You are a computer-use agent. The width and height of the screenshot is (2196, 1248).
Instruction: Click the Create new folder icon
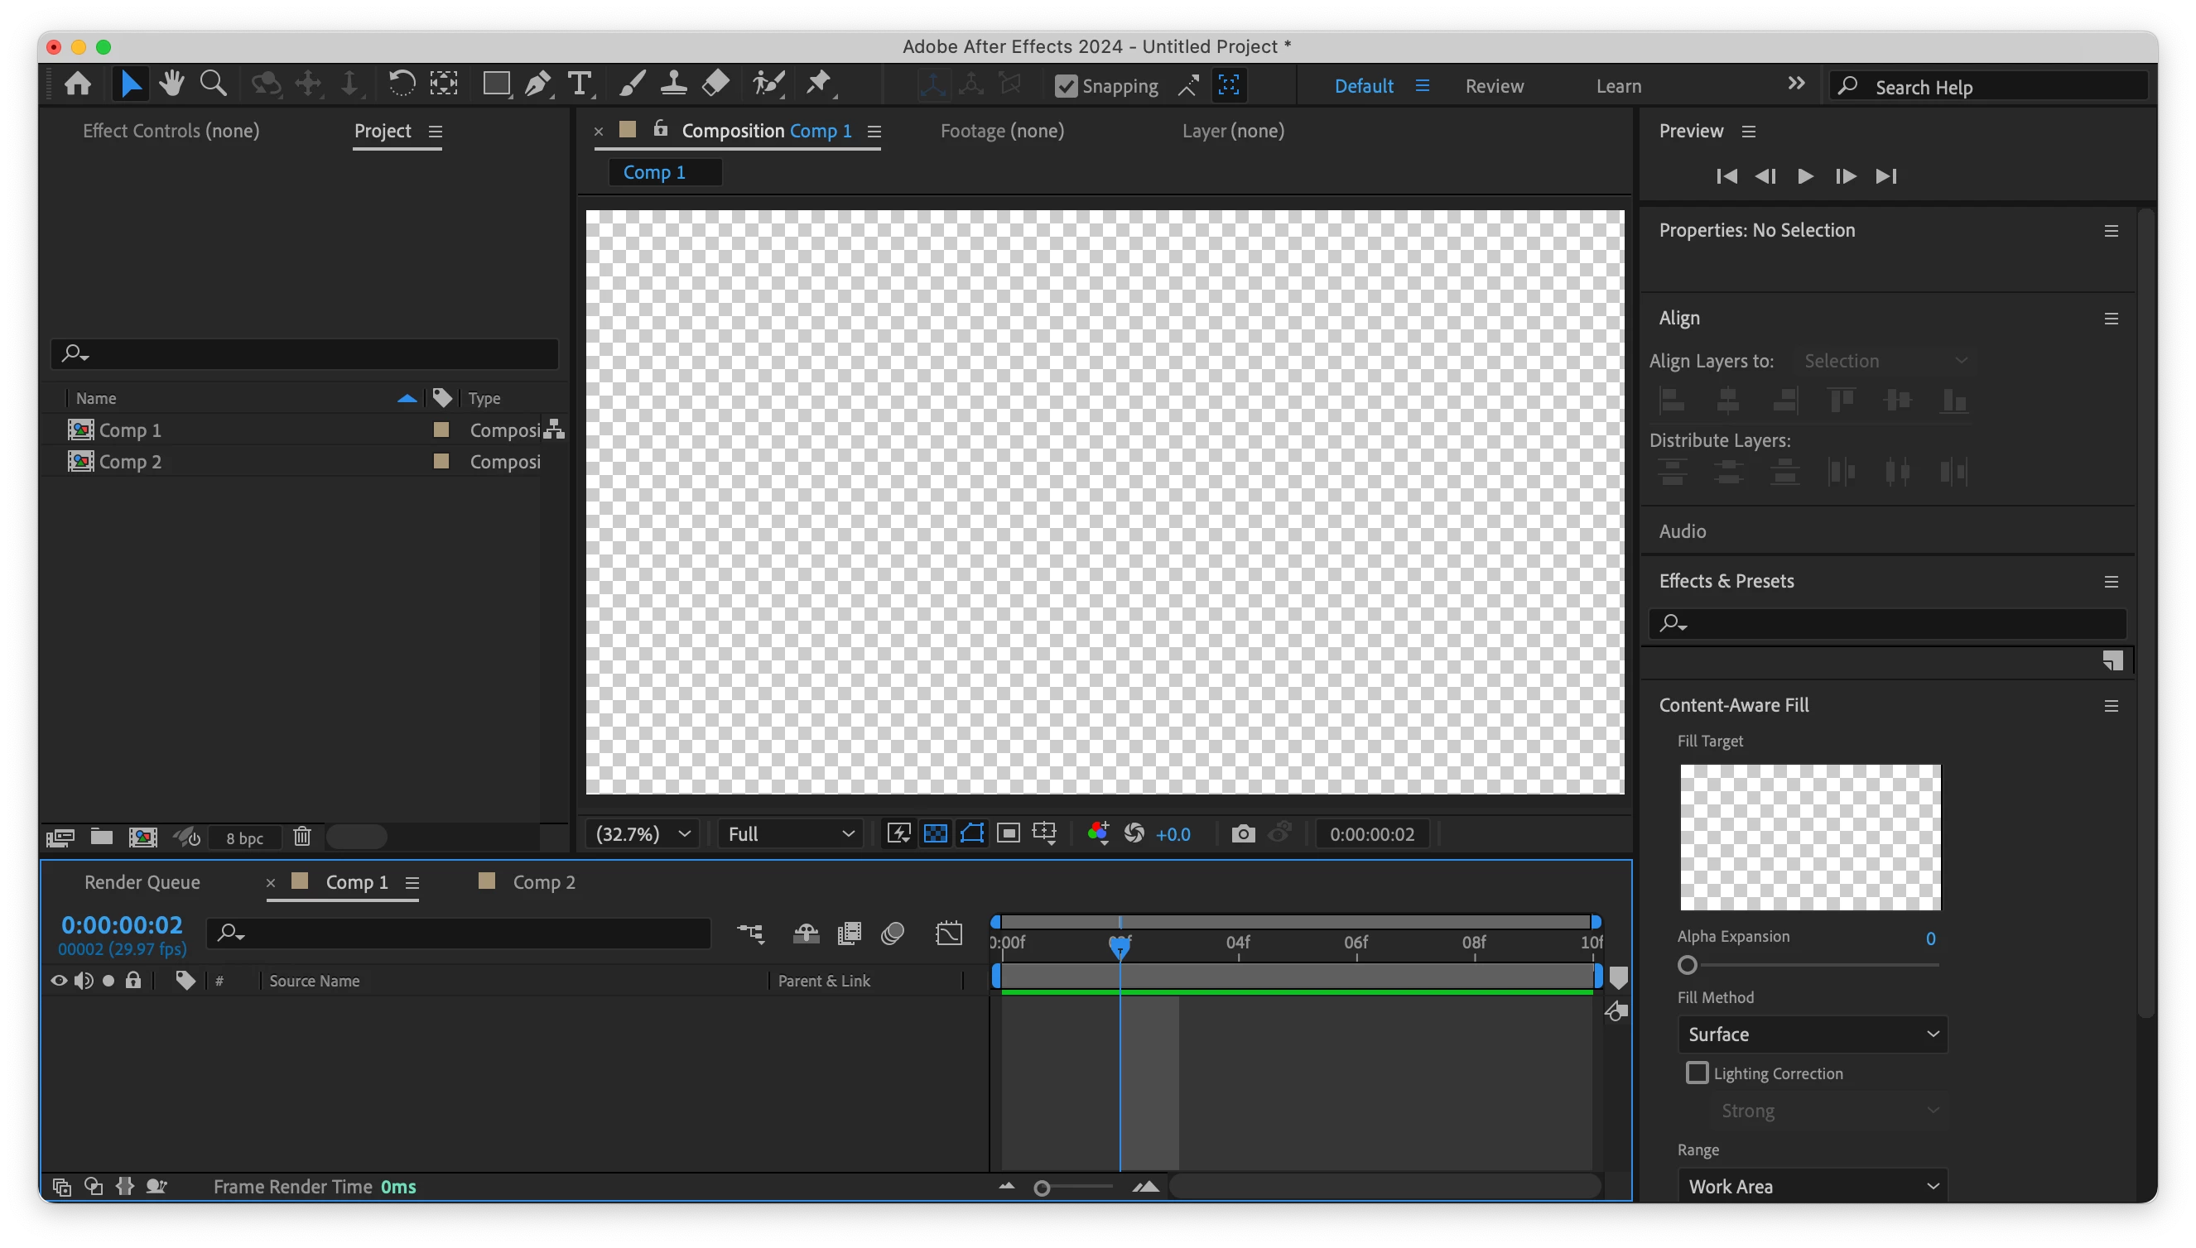point(102,837)
